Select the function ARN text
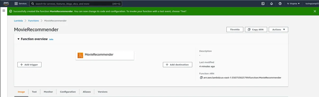 tap(242, 78)
